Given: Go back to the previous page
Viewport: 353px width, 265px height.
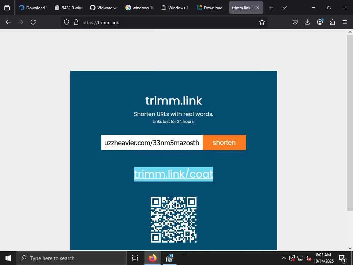Looking at the screenshot, I should (x=8, y=22).
